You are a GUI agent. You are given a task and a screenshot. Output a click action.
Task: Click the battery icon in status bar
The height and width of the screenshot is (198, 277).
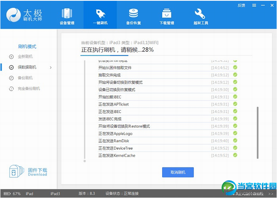point(7,194)
